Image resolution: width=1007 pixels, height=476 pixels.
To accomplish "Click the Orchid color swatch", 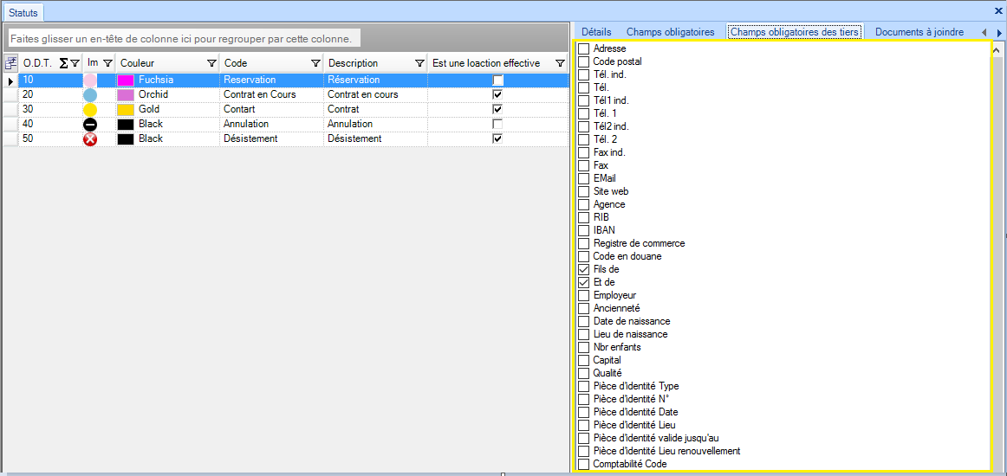I will click(x=126, y=95).
